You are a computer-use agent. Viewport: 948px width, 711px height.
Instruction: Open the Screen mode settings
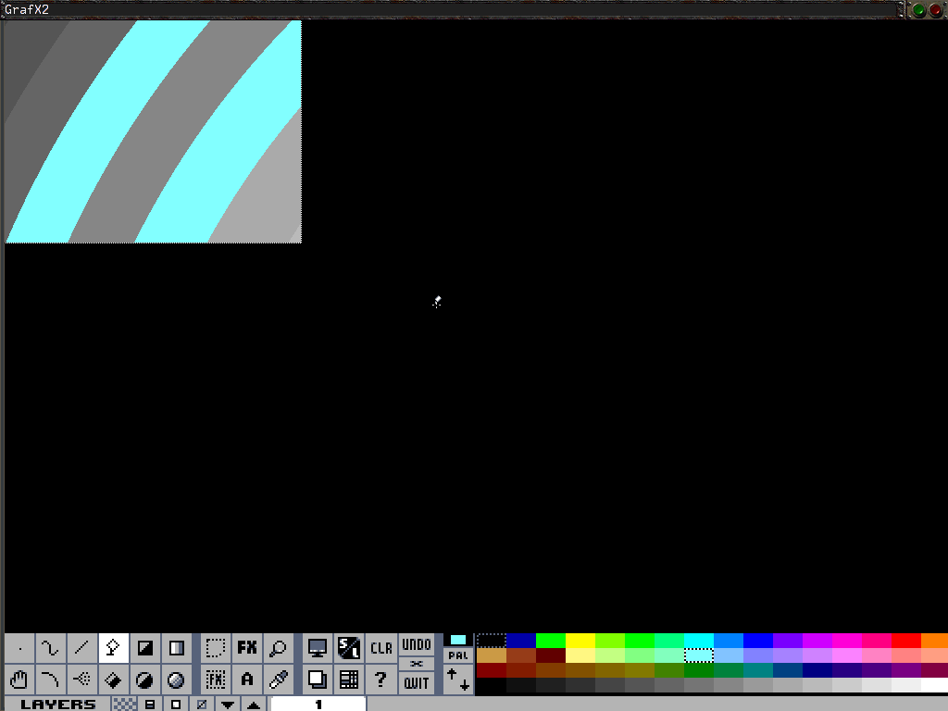coord(318,648)
